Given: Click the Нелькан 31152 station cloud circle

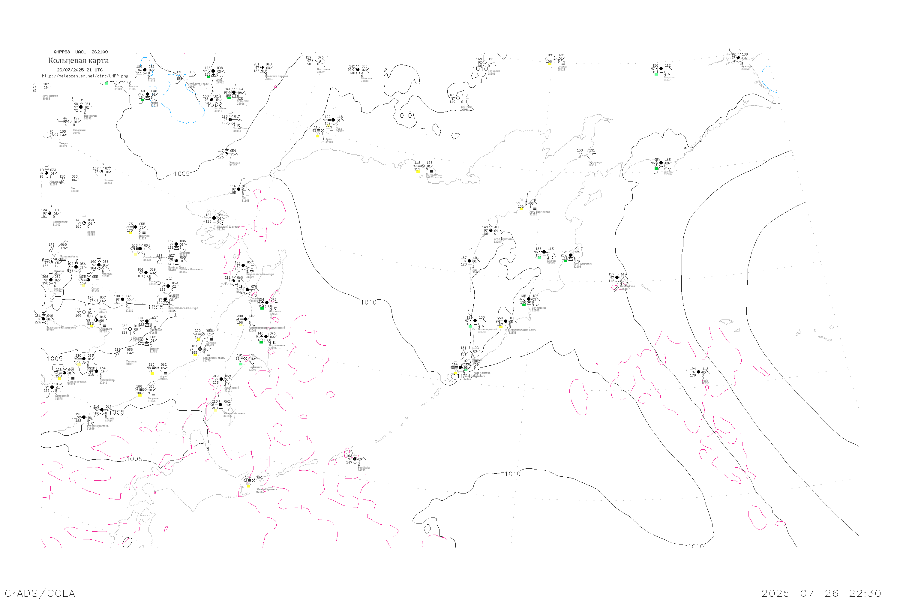Looking at the screenshot, I should pos(226,154).
